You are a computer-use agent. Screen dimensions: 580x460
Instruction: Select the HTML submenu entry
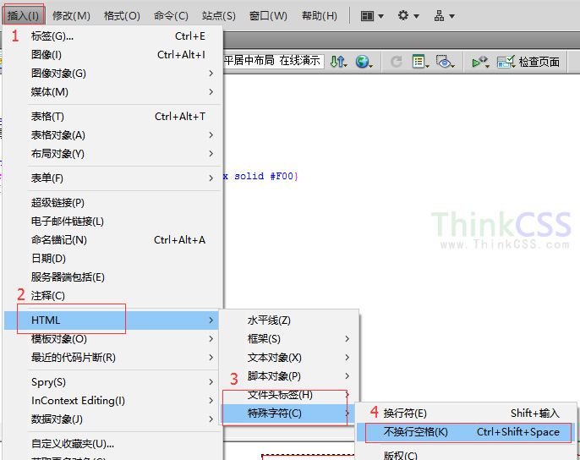(x=112, y=320)
